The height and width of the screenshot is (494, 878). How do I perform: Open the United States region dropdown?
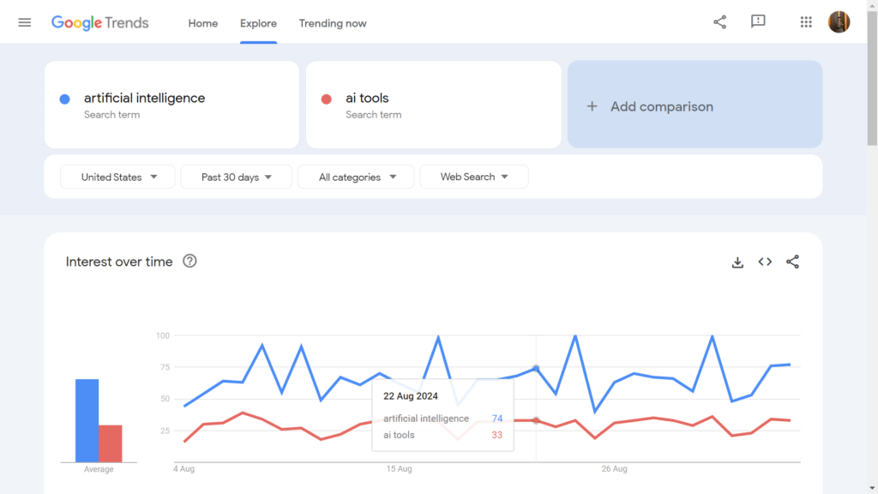click(117, 177)
